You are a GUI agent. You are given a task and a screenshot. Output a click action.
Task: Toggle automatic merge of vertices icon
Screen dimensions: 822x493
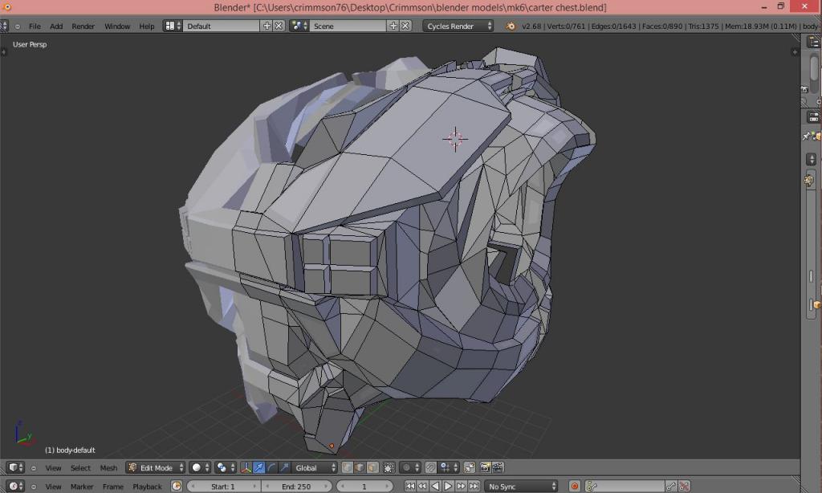tap(469, 467)
